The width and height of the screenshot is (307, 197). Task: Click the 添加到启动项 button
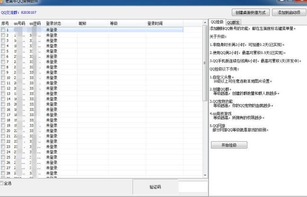pyautogui.click(x=289, y=12)
